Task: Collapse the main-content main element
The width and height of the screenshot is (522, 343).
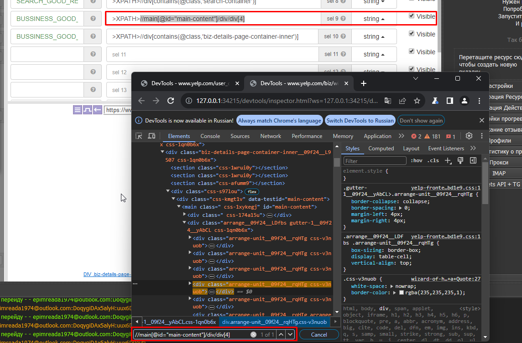Action: coord(179,207)
